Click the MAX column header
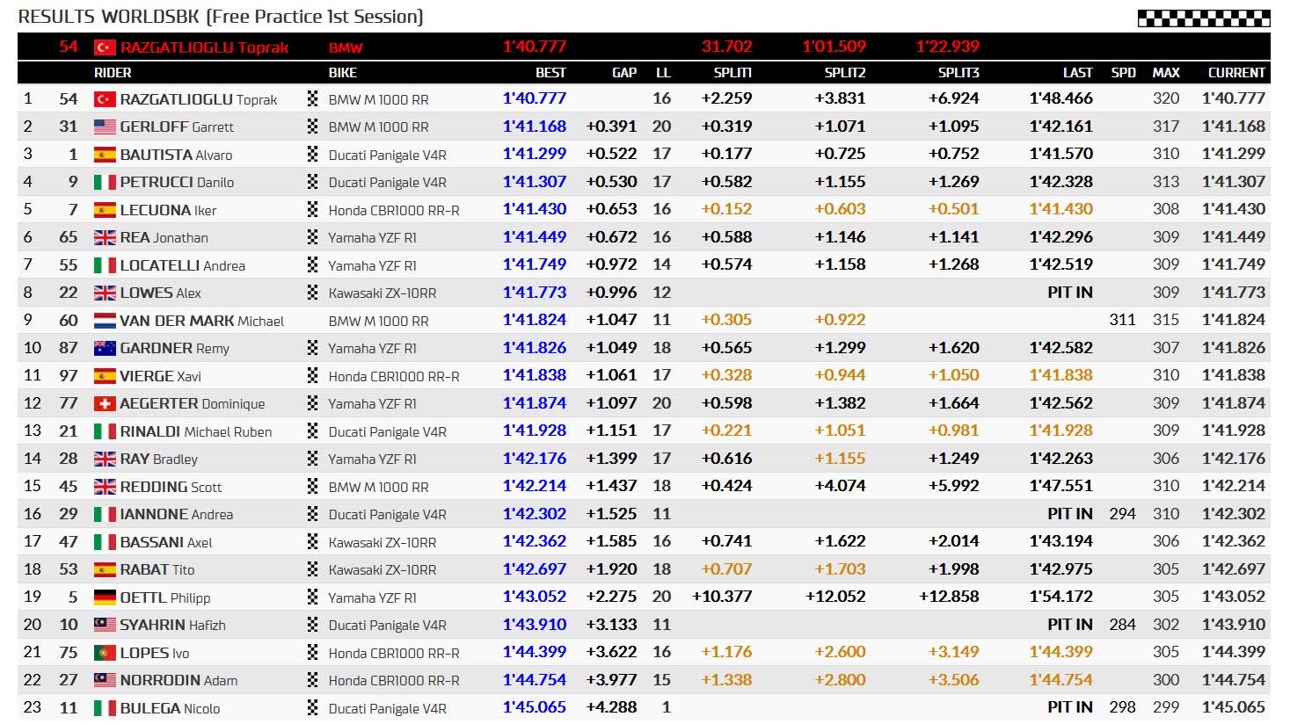The image size is (1290, 724). [1166, 73]
